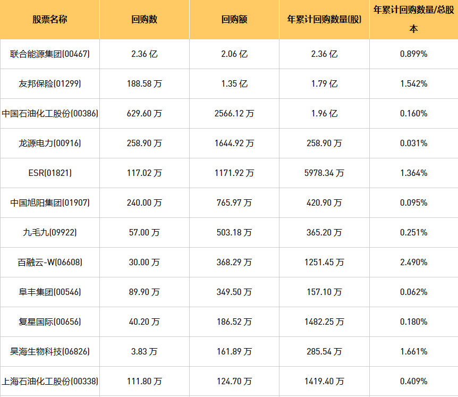Select the 联合能源集团(00467) stock name
Screen dimensions: 458x397
49,54
